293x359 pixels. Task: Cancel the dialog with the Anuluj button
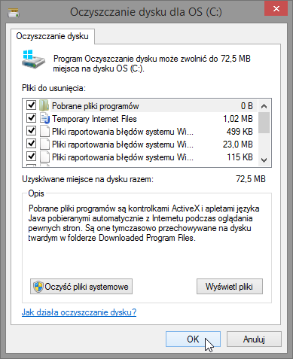click(x=254, y=339)
